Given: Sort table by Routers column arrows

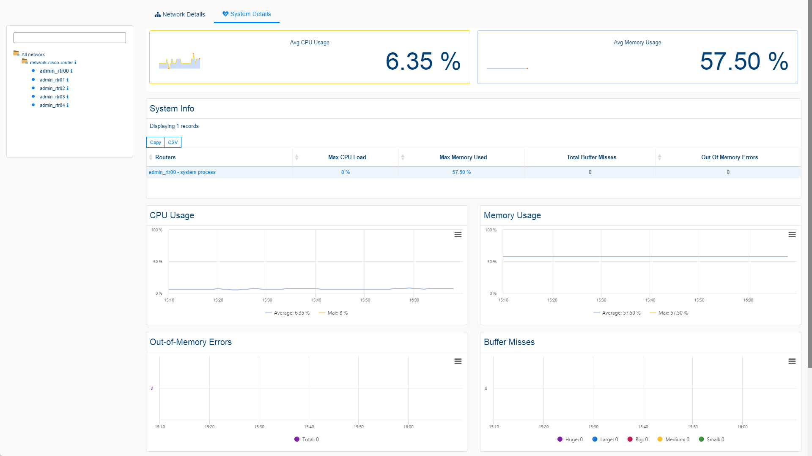Looking at the screenshot, I should [151, 157].
